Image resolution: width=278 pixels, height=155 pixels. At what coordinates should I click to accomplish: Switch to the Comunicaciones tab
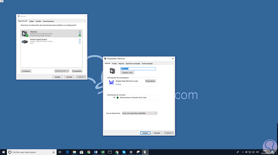[48, 21]
